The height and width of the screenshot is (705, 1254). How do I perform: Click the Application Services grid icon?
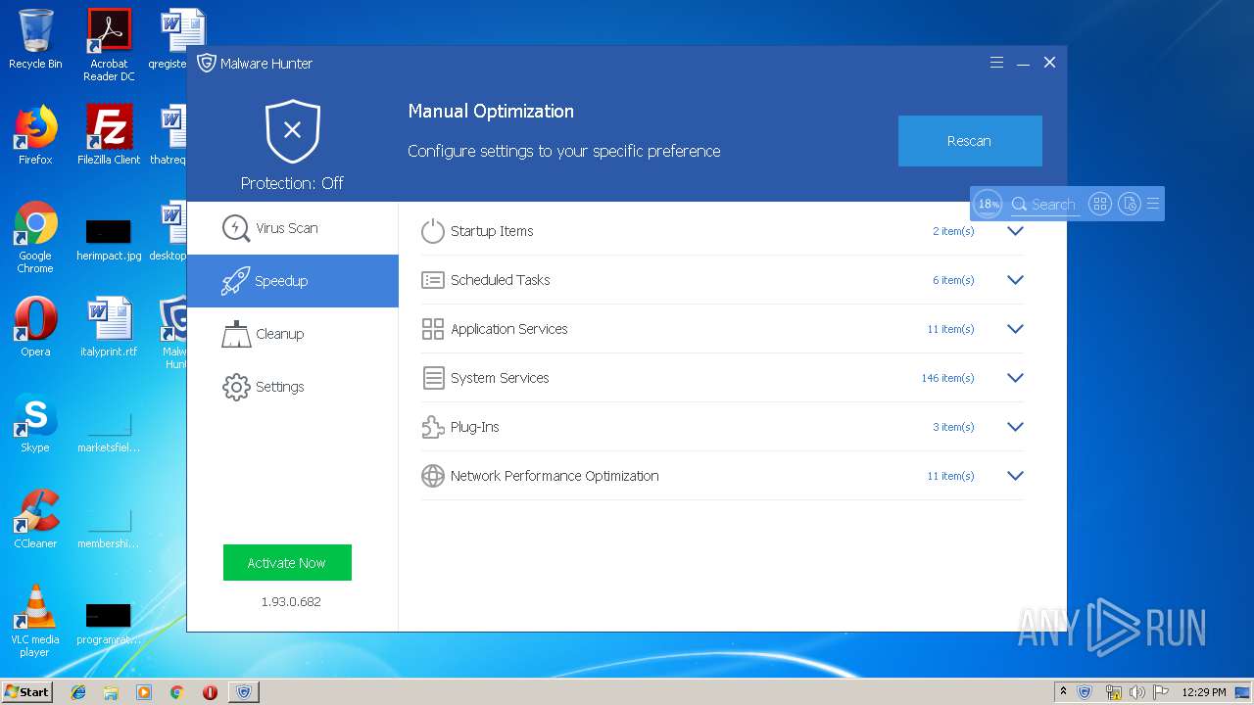[433, 329]
